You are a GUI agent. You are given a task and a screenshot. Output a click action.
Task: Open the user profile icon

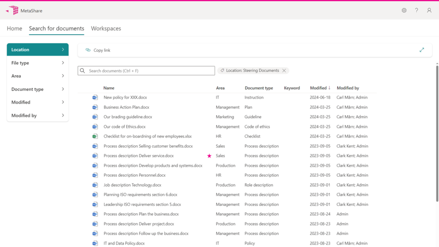click(429, 10)
